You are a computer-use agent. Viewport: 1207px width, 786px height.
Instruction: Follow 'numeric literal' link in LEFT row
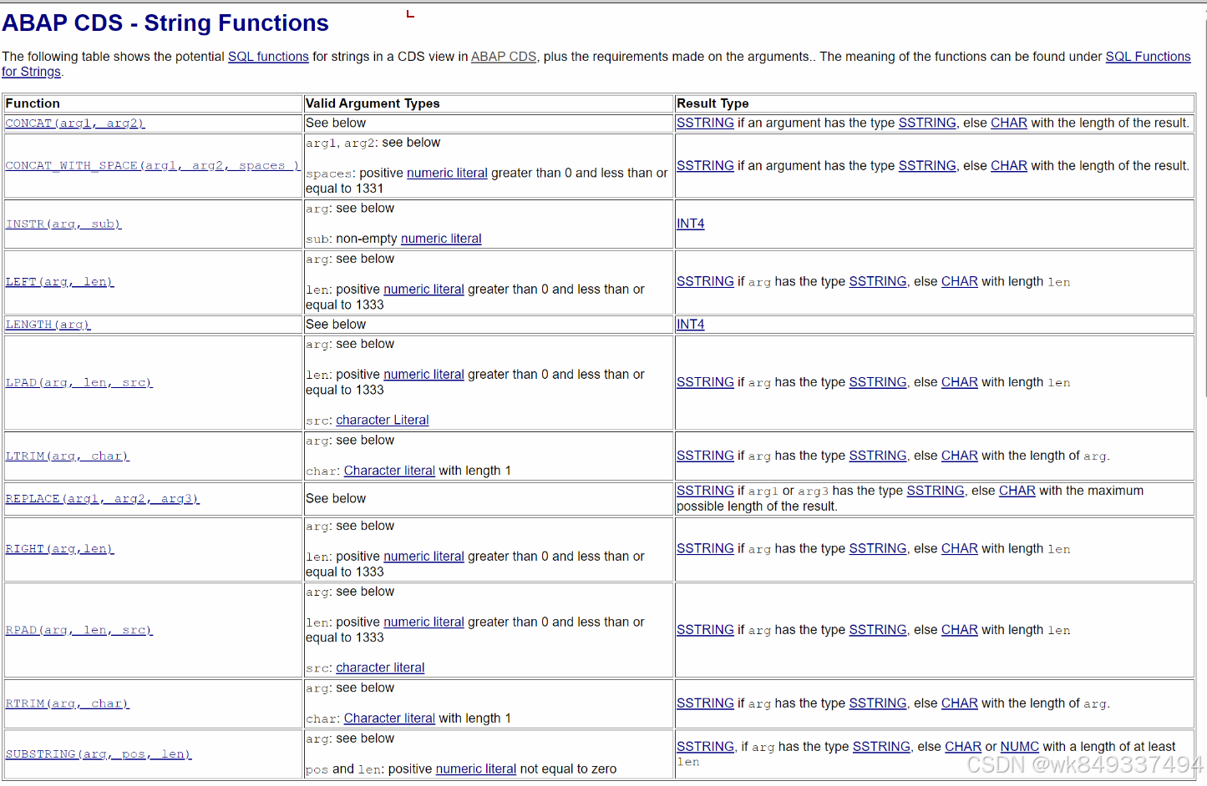coord(423,290)
